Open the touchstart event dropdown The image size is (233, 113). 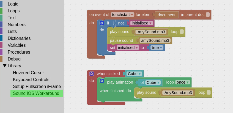tap(122, 15)
